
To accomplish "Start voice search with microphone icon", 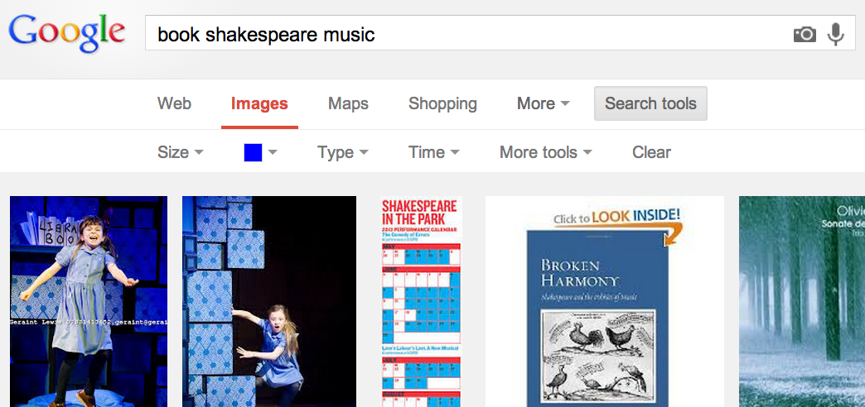I will (836, 34).
